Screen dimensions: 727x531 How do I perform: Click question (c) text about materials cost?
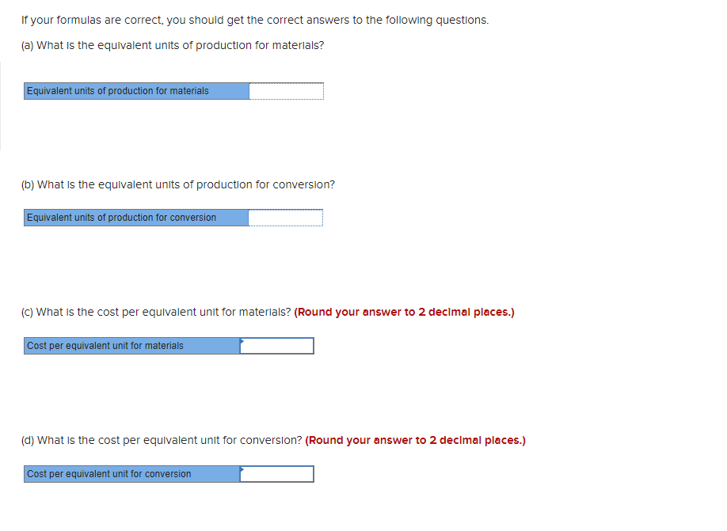click(x=156, y=312)
